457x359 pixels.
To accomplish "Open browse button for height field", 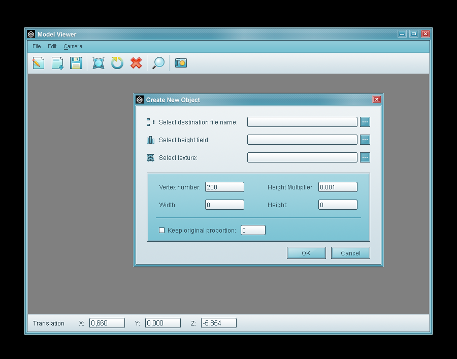I will 365,140.
